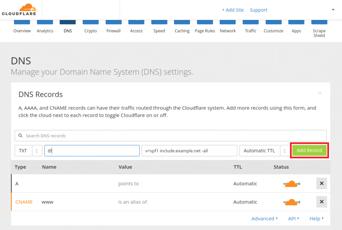Click Automatic TTL in the CNAME row

(245, 202)
